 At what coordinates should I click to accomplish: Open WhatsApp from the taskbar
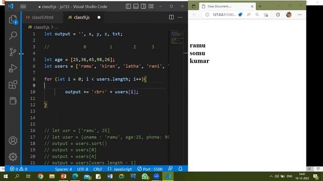tap(145, 176)
